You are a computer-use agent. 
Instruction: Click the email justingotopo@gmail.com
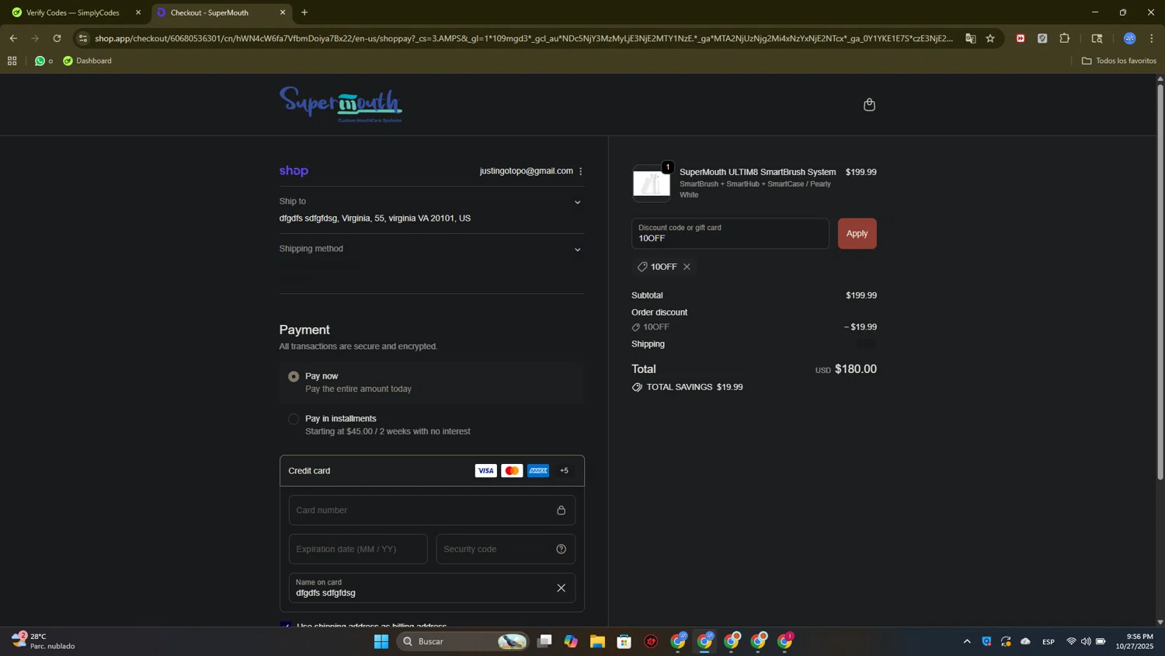[x=526, y=171]
